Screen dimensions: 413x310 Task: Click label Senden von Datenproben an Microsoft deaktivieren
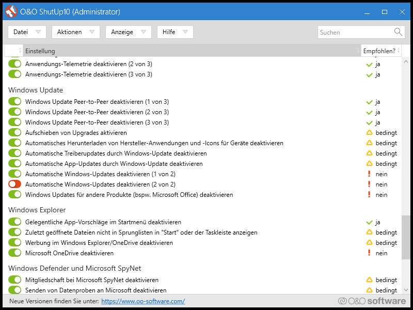pyautogui.click(x=96, y=290)
